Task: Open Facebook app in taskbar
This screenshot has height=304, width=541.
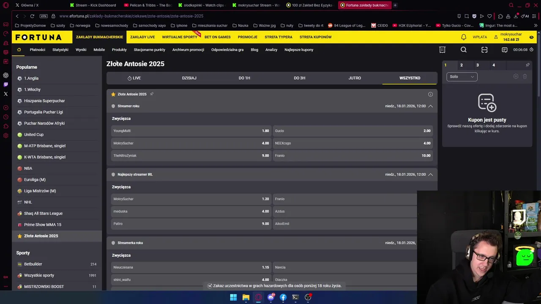Action: coord(283,297)
